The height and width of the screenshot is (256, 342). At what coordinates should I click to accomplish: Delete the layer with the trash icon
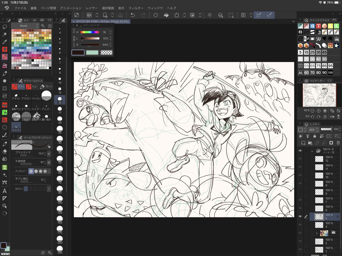(338, 143)
